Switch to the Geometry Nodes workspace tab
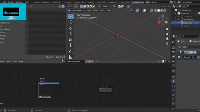200x112 pixels. coord(138,2)
